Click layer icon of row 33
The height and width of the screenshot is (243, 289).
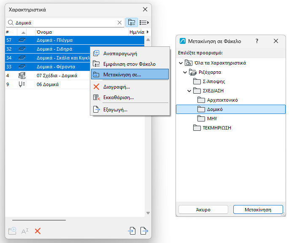point(22,67)
